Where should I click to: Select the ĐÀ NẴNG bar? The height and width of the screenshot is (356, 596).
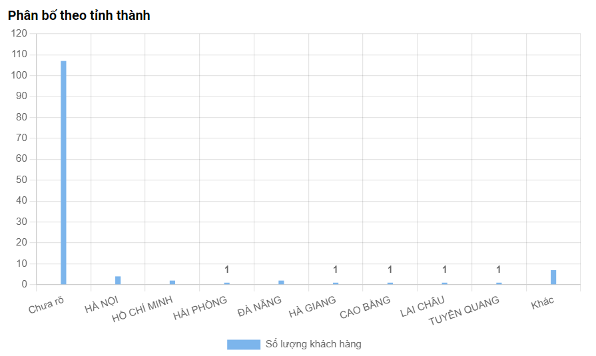[x=281, y=282]
